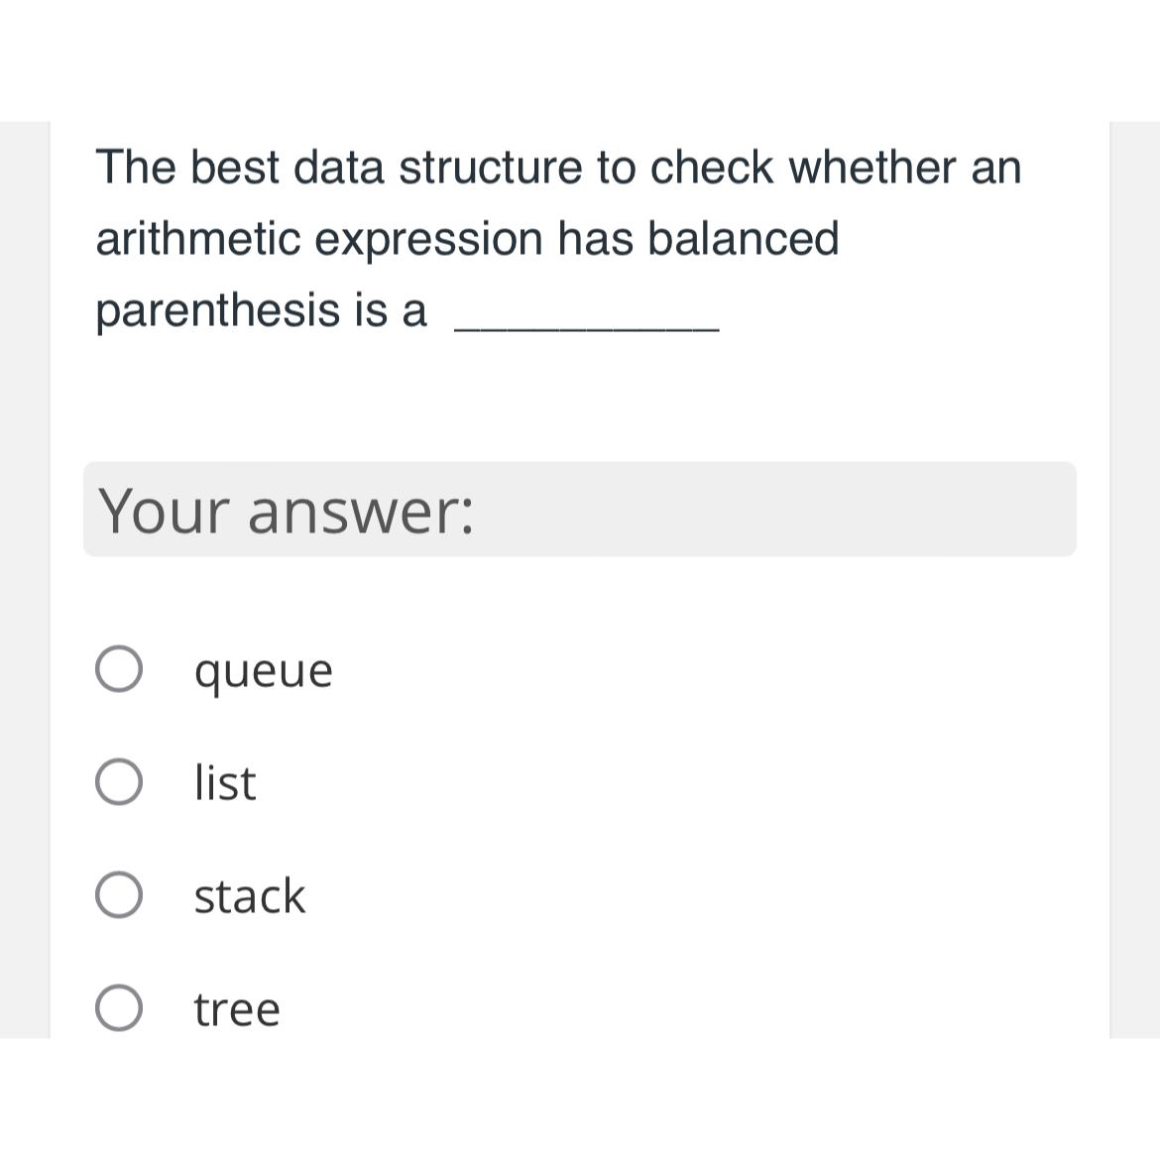
Task: Click the gray answer banner
Action: (x=579, y=510)
